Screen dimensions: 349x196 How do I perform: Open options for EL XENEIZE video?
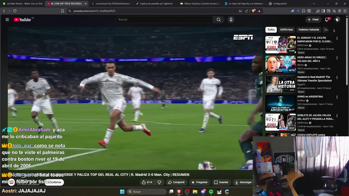tap(337, 38)
